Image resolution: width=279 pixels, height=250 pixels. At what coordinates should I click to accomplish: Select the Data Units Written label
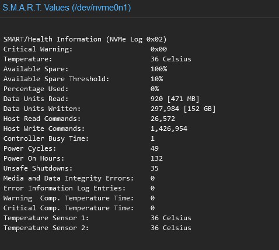42,109
